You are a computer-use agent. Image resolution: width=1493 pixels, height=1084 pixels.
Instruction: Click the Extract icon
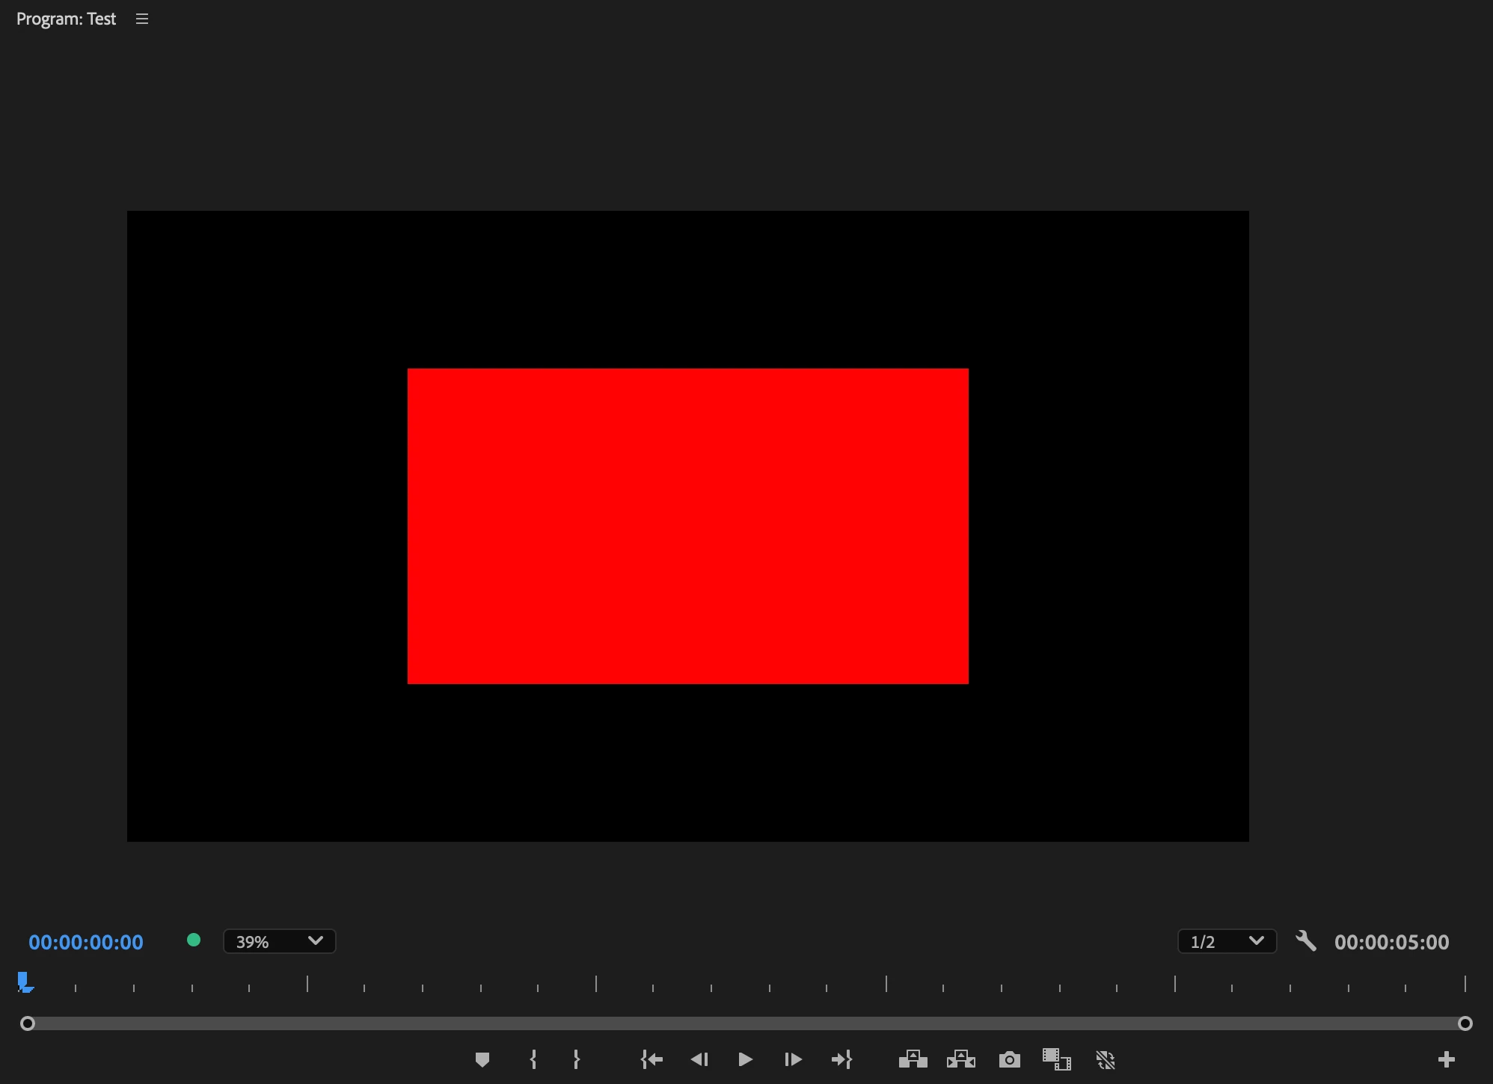tap(961, 1059)
